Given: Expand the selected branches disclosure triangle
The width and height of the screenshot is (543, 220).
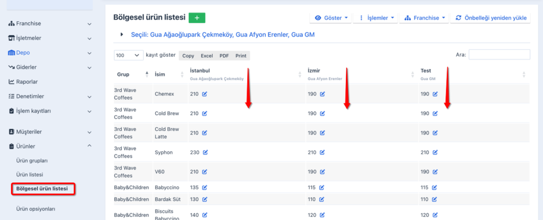Looking at the screenshot, I should [x=122, y=34].
